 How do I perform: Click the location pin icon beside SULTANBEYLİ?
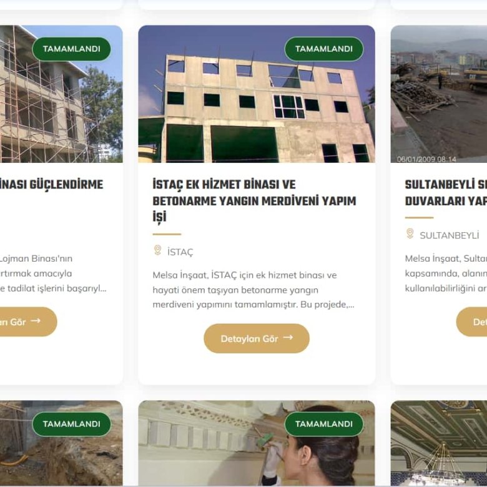[410, 234]
